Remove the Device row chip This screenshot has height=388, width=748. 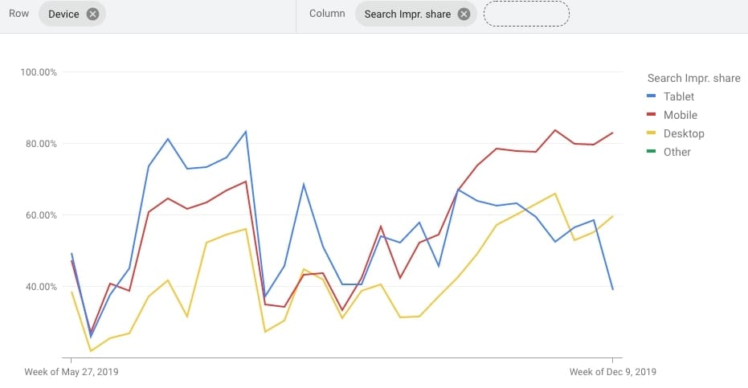pos(92,14)
